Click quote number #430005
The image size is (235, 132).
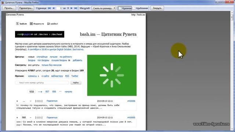pos(131,118)
